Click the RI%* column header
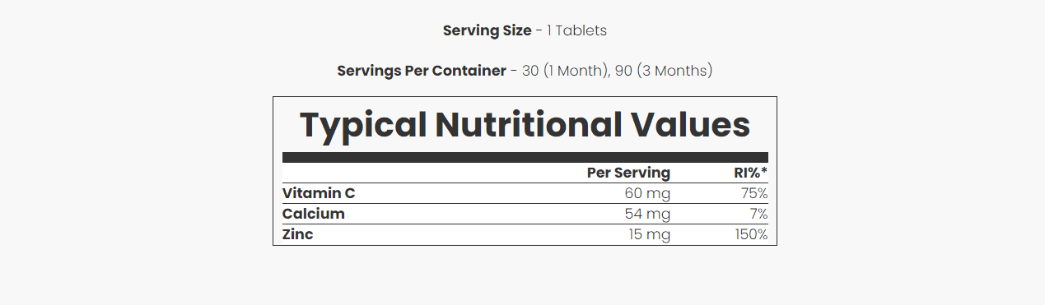Viewport: 1045px width, 305px height. [x=751, y=173]
